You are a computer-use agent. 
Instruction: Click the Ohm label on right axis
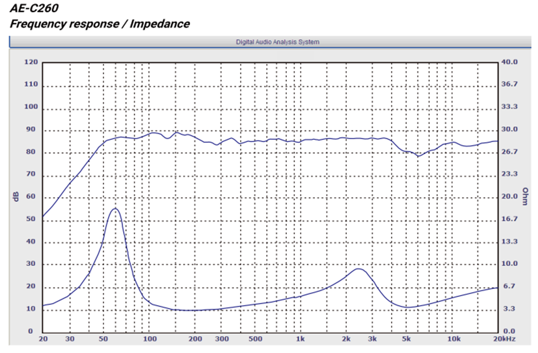525,197
